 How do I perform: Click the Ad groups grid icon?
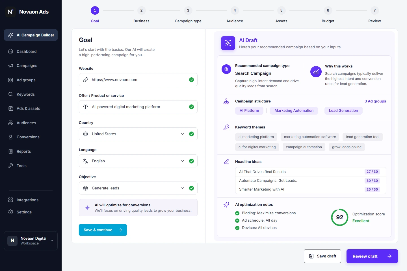click(11, 80)
